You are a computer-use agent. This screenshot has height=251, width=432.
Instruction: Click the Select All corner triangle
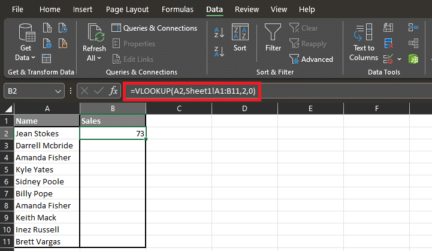coord(8,109)
